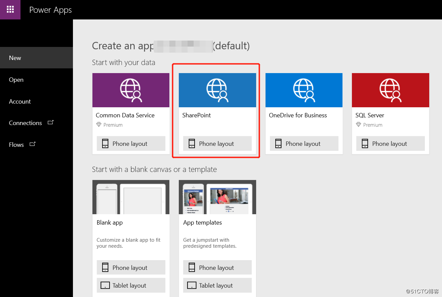Screen dimensions: 442x297
Task: Click the Common Data Service title text
Action: point(125,115)
